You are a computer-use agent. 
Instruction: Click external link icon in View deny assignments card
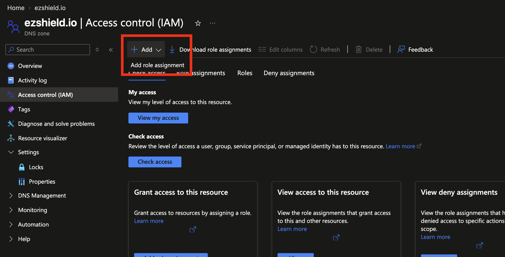[x=480, y=245]
